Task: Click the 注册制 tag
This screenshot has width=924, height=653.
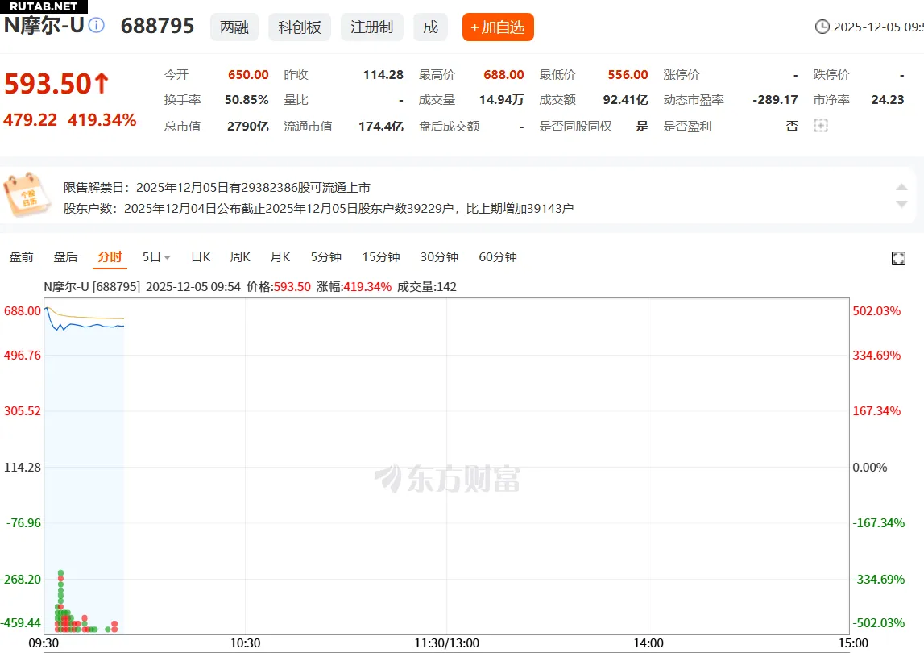Action: click(x=371, y=27)
